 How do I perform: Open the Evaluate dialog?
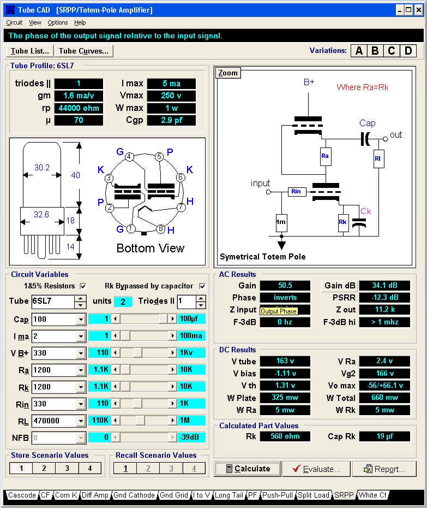click(x=315, y=469)
